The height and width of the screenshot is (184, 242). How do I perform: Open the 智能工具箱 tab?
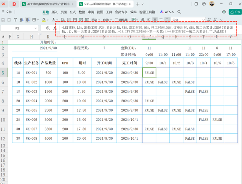pyautogui.click(x=147, y=12)
